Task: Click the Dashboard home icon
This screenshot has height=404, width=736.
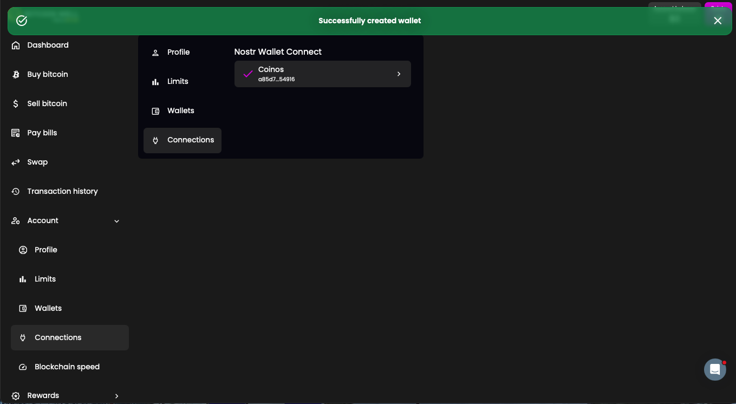Action: pyautogui.click(x=16, y=45)
